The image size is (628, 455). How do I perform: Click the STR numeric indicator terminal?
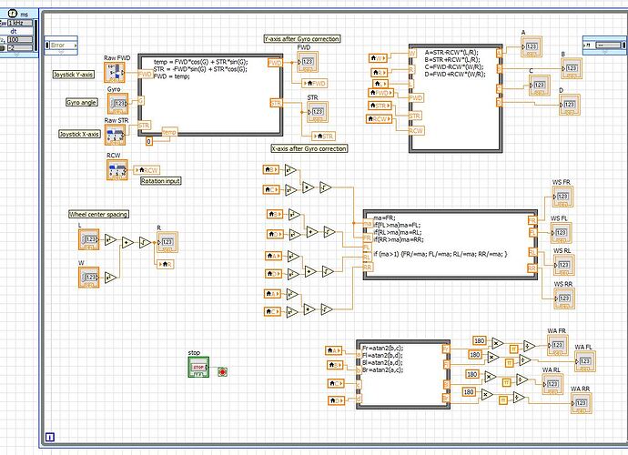(x=318, y=112)
